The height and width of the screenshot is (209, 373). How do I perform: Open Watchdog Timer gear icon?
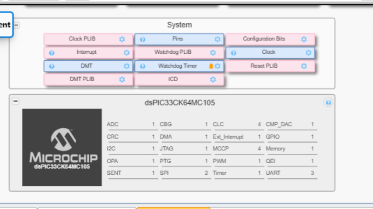click(218, 66)
